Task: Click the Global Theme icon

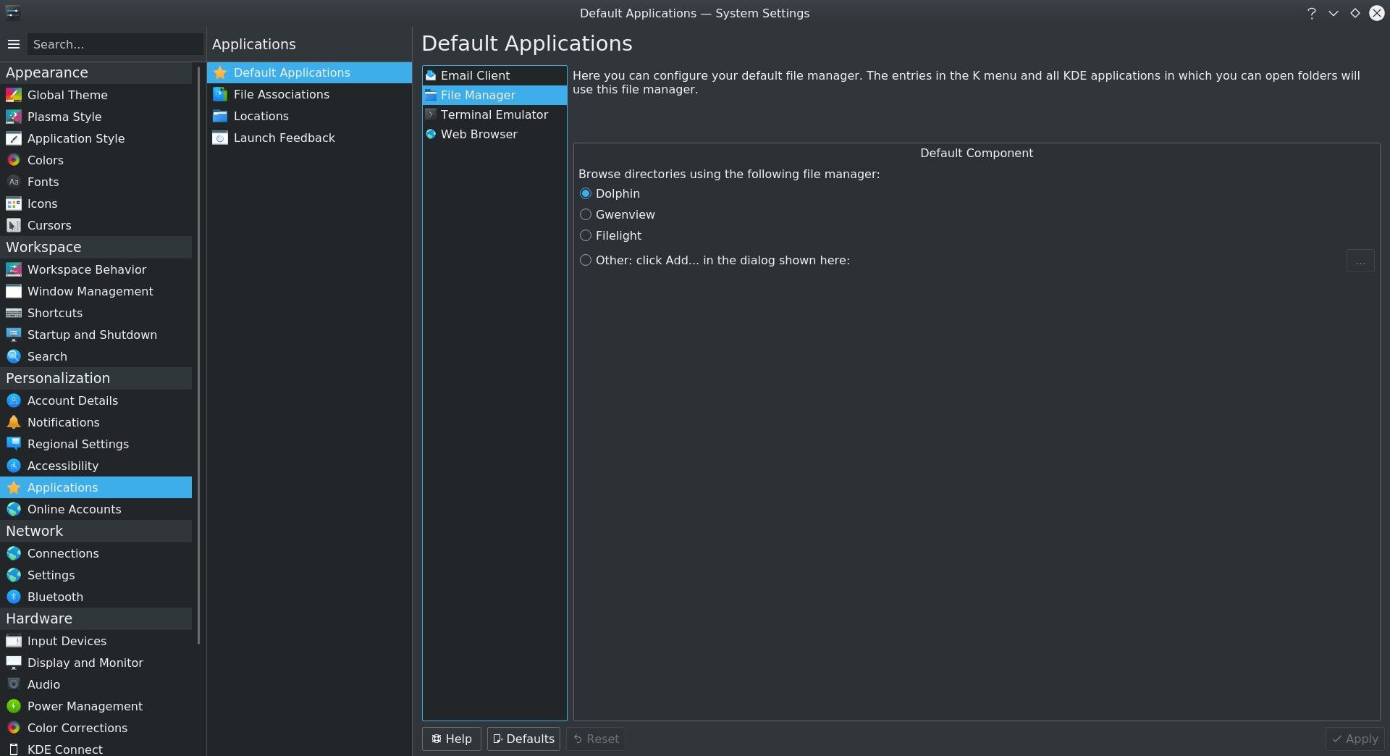Action: pyautogui.click(x=14, y=95)
